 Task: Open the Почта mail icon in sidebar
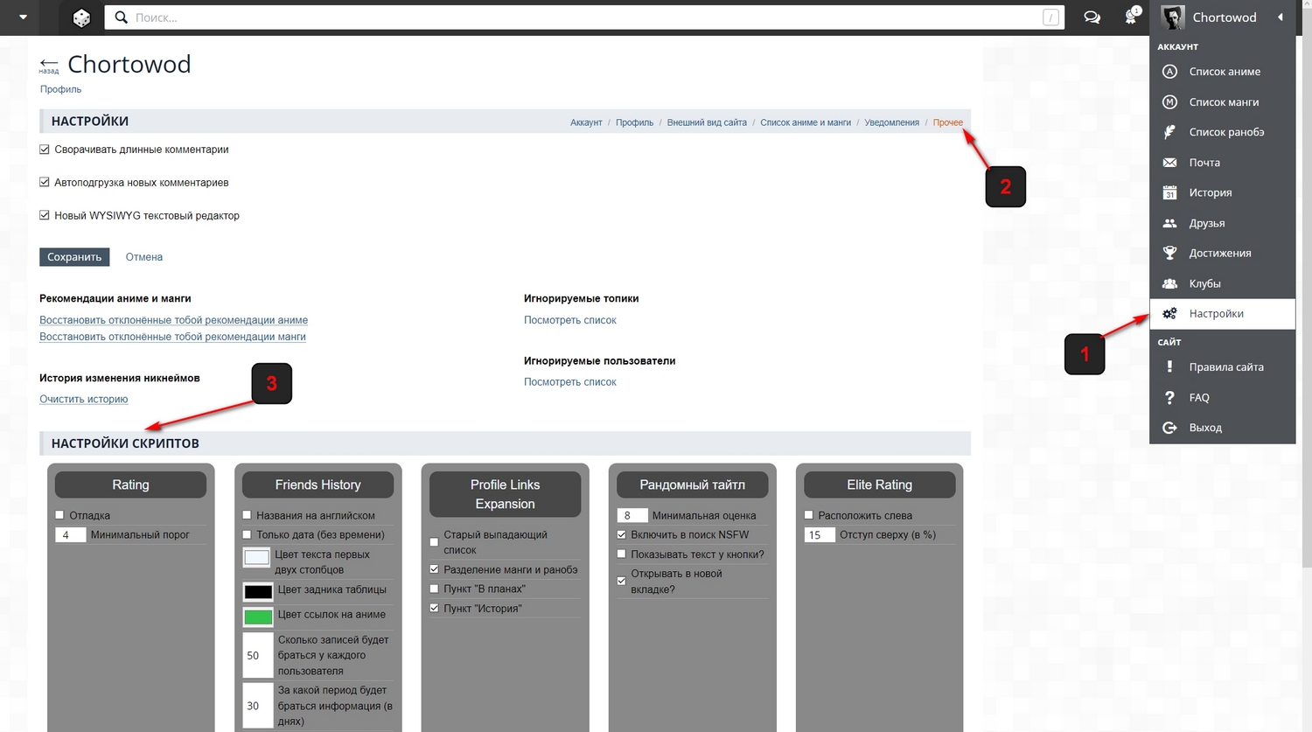click(1170, 162)
